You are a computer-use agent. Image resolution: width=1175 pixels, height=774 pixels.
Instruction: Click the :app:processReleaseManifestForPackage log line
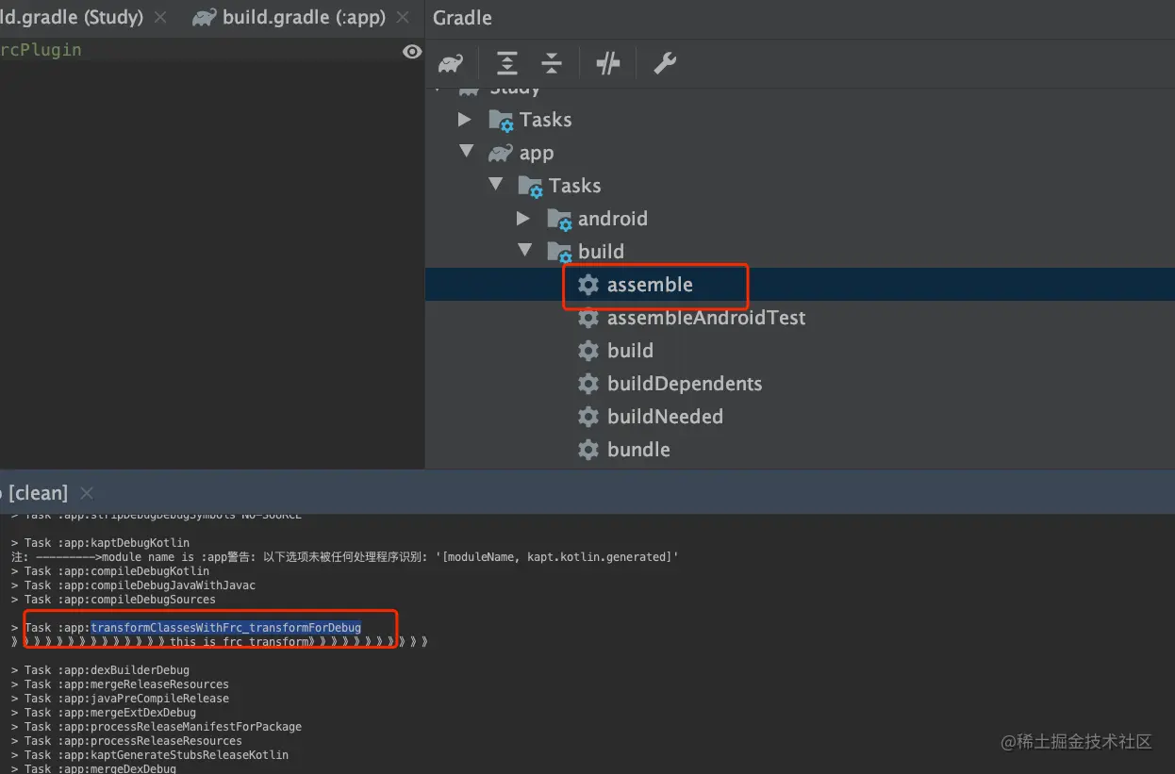coord(157,727)
